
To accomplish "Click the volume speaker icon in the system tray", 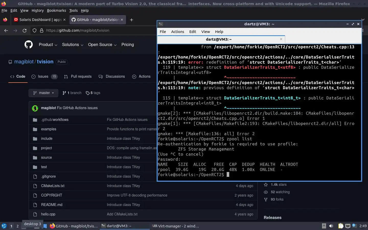I will (x=331, y=226).
